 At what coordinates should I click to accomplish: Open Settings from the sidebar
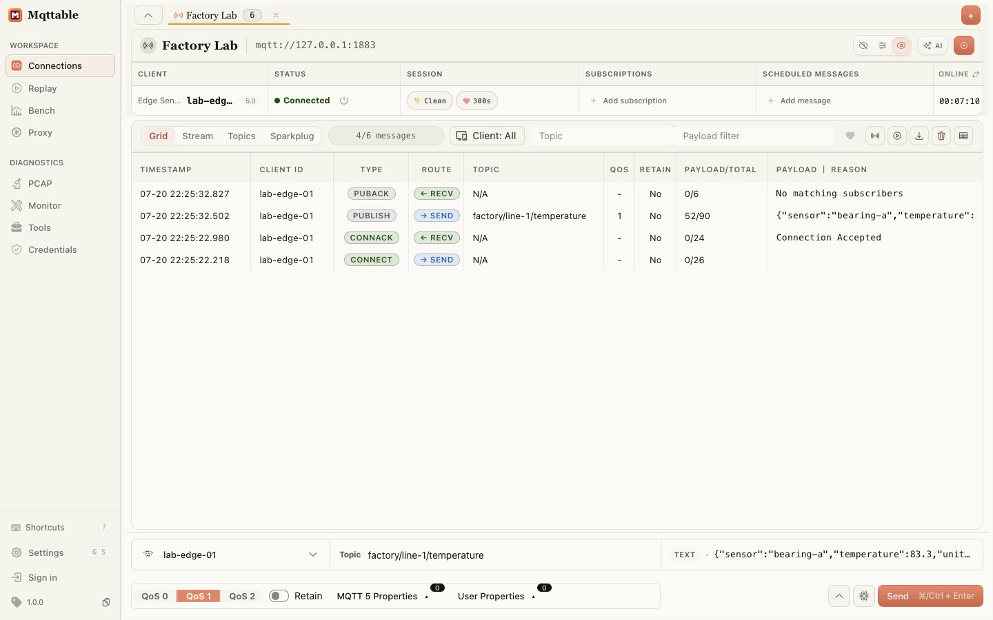pos(60,552)
